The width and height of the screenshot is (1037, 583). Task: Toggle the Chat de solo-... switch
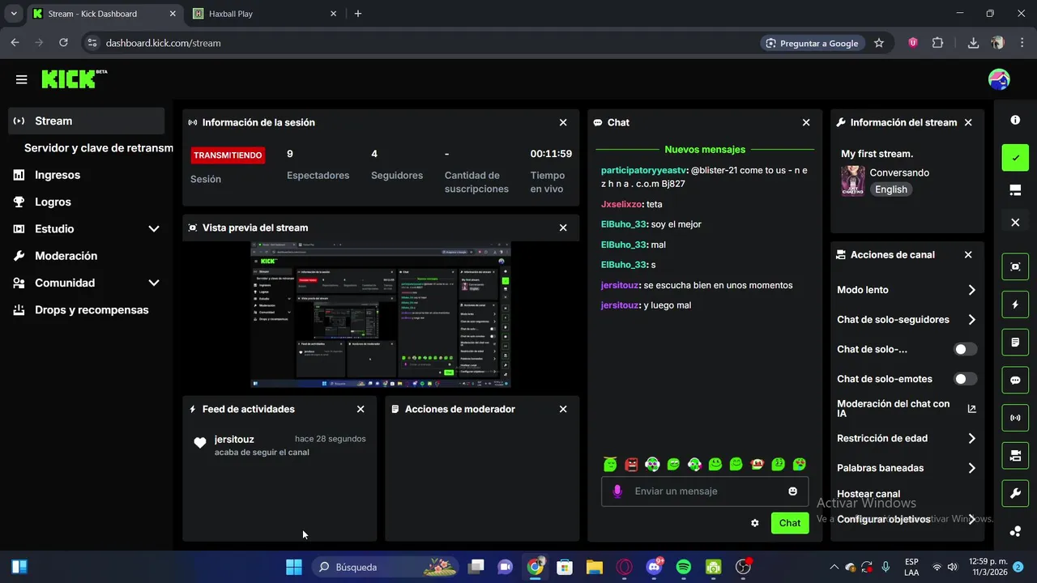click(965, 349)
